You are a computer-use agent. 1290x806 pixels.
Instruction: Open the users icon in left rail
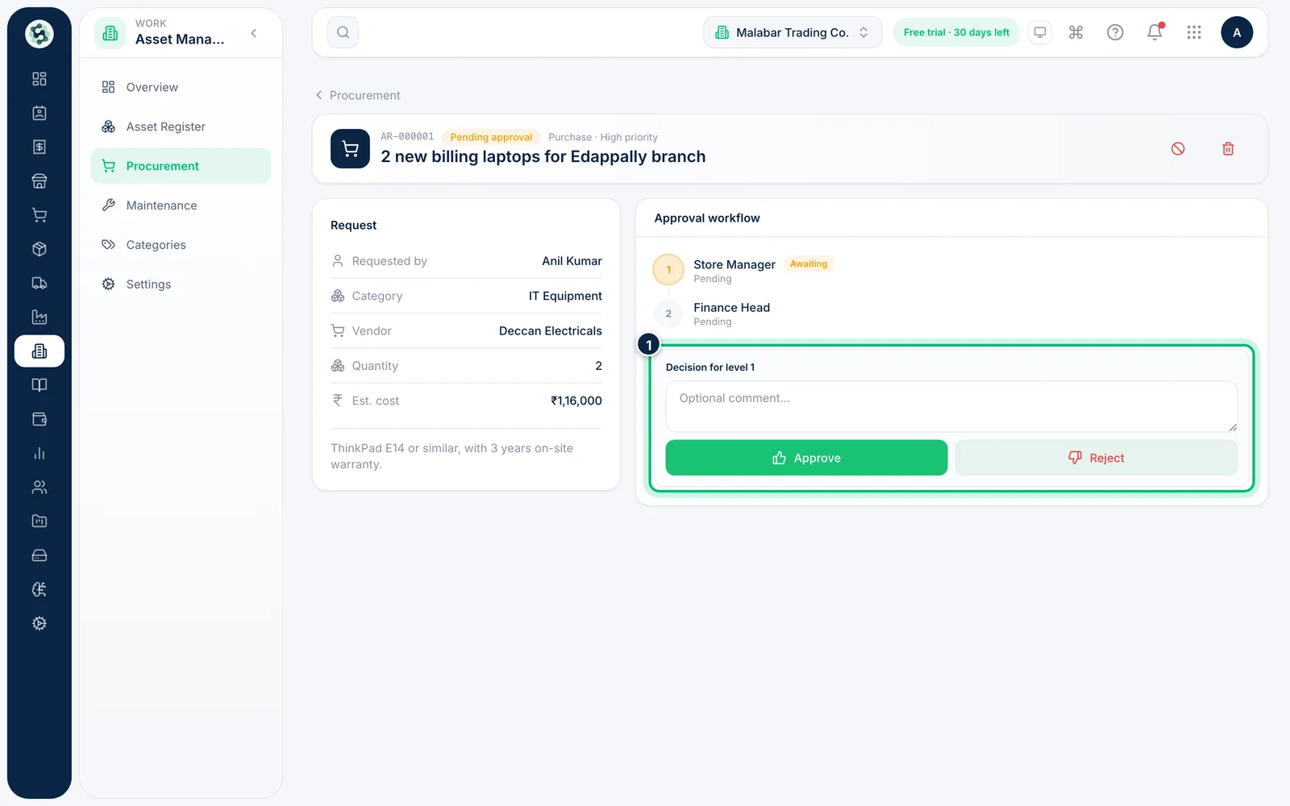[x=39, y=488]
